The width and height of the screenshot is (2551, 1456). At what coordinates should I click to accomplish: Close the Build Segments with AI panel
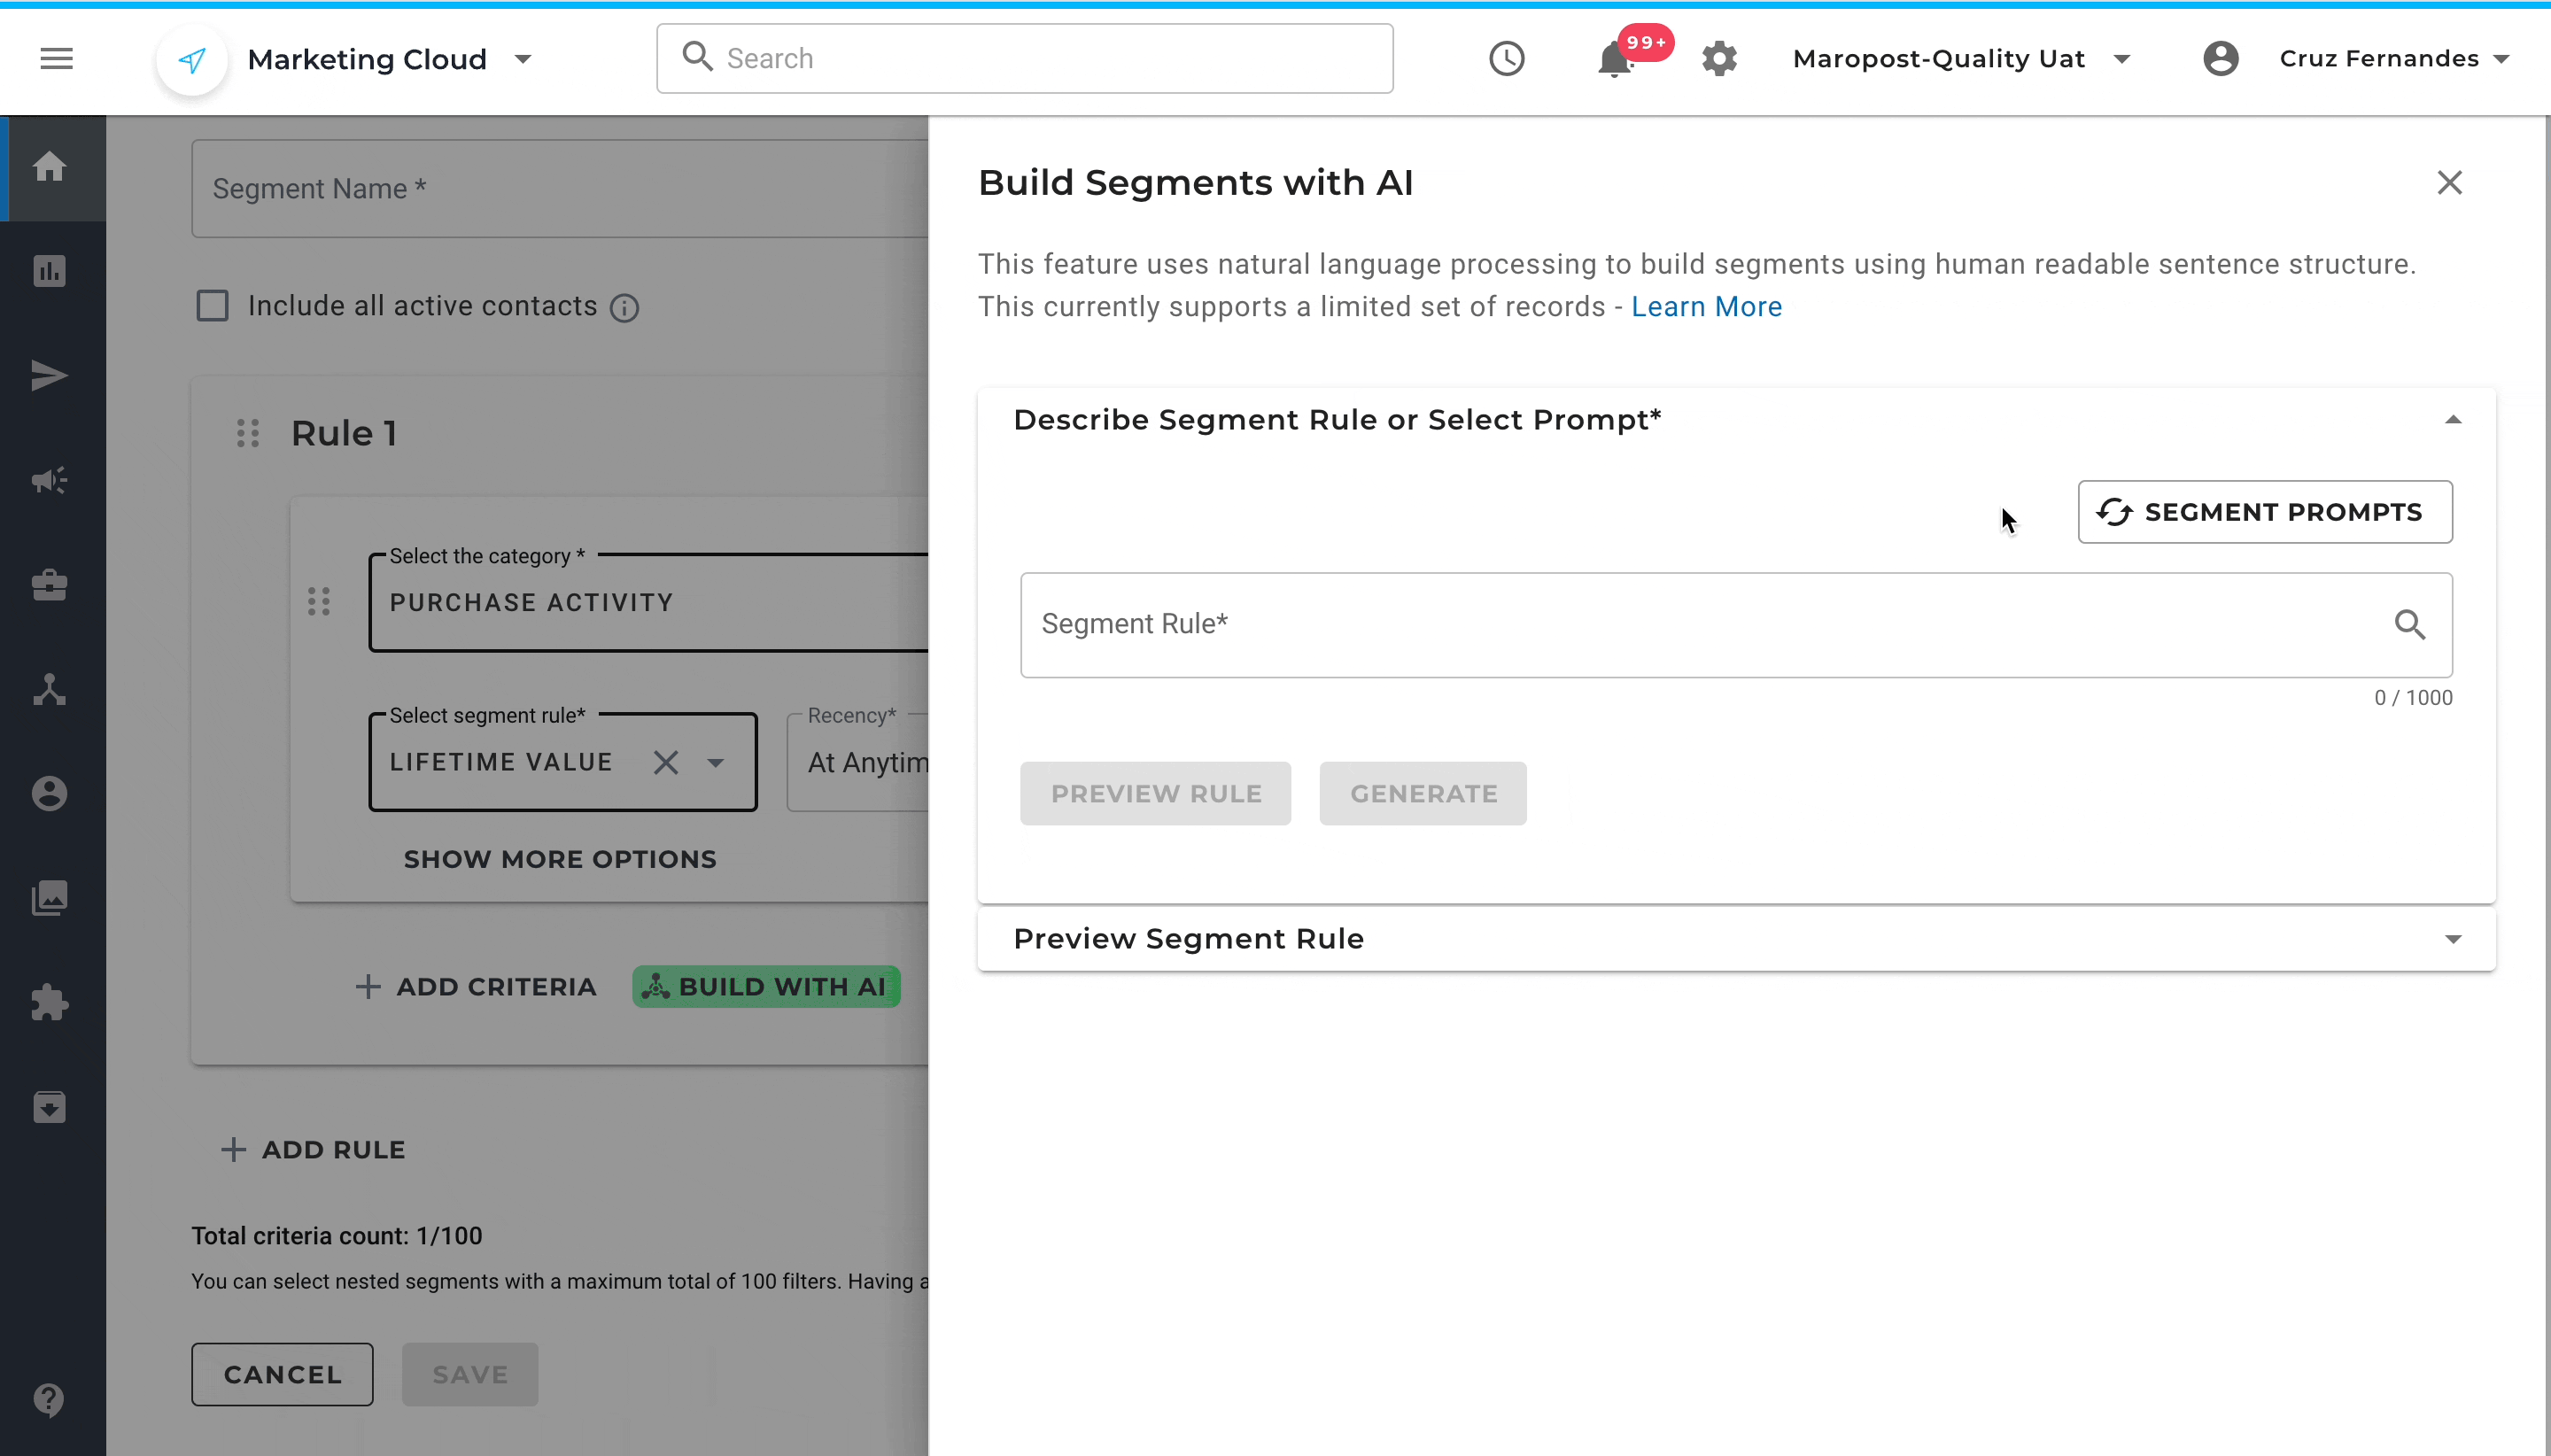[x=2449, y=183]
